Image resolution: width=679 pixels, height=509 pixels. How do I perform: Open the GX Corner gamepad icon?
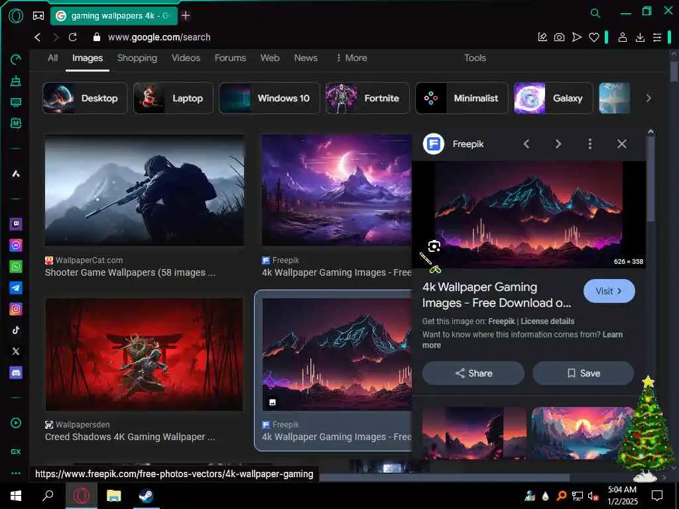[x=38, y=16]
